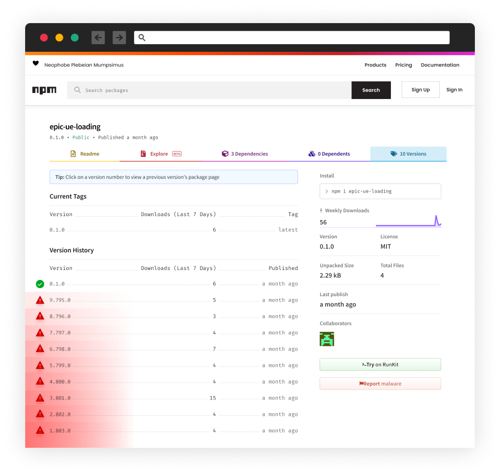Click the green checkmark beside version 0.1.0
The width and height of the screenshot is (500, 475).
[x=40, y=284]
